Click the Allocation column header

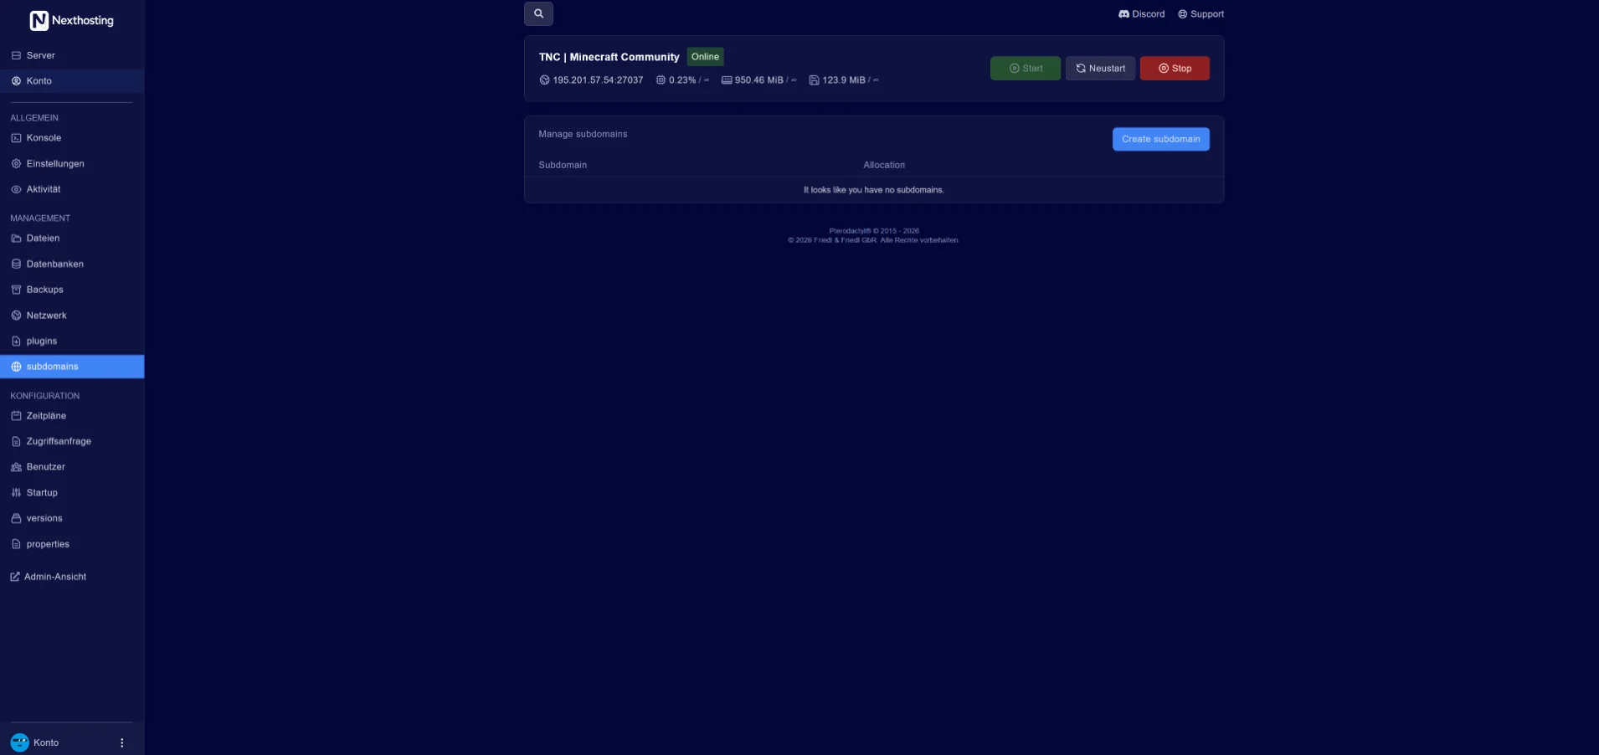tap(884, 165)
